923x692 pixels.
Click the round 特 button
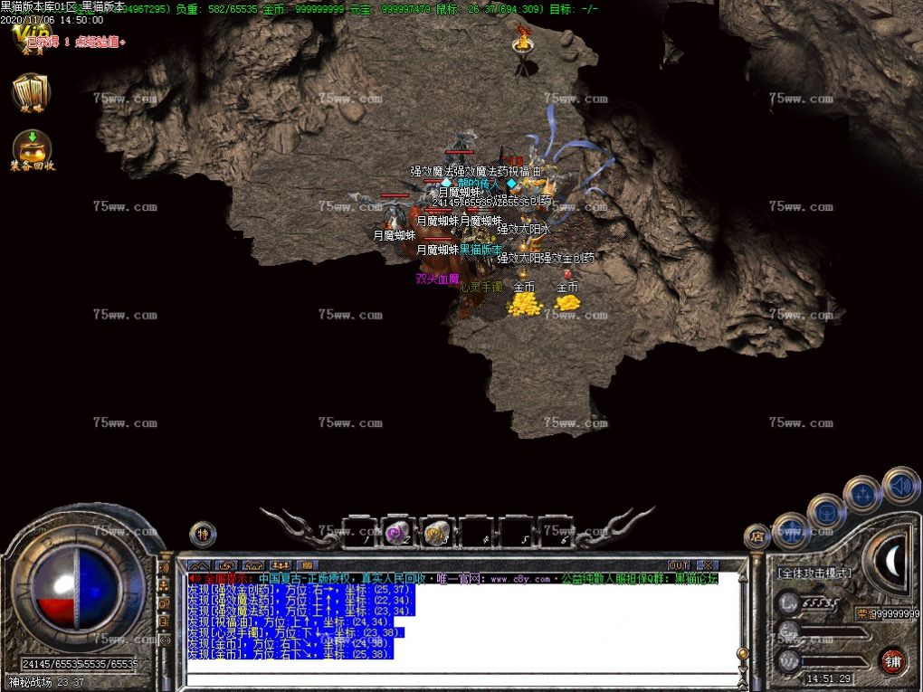[x=203, y=535]
